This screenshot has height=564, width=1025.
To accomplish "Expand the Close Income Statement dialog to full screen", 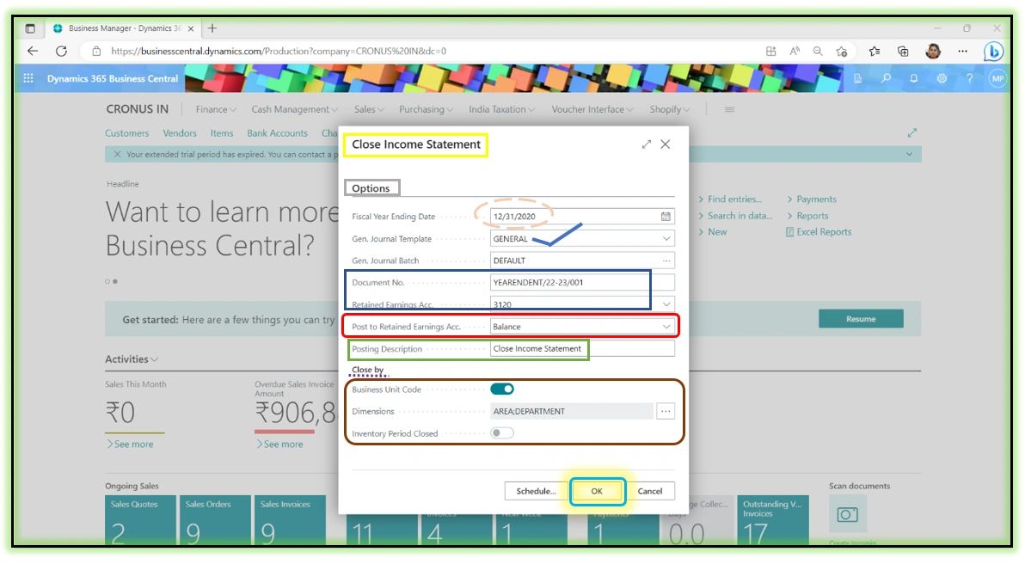I will pyautogui.click(x=647, y=144).
